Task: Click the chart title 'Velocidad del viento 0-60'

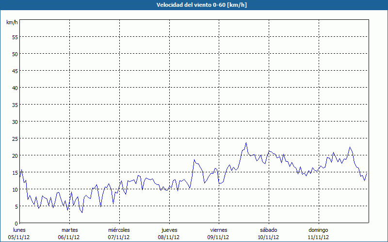Action: coord(194,5)
